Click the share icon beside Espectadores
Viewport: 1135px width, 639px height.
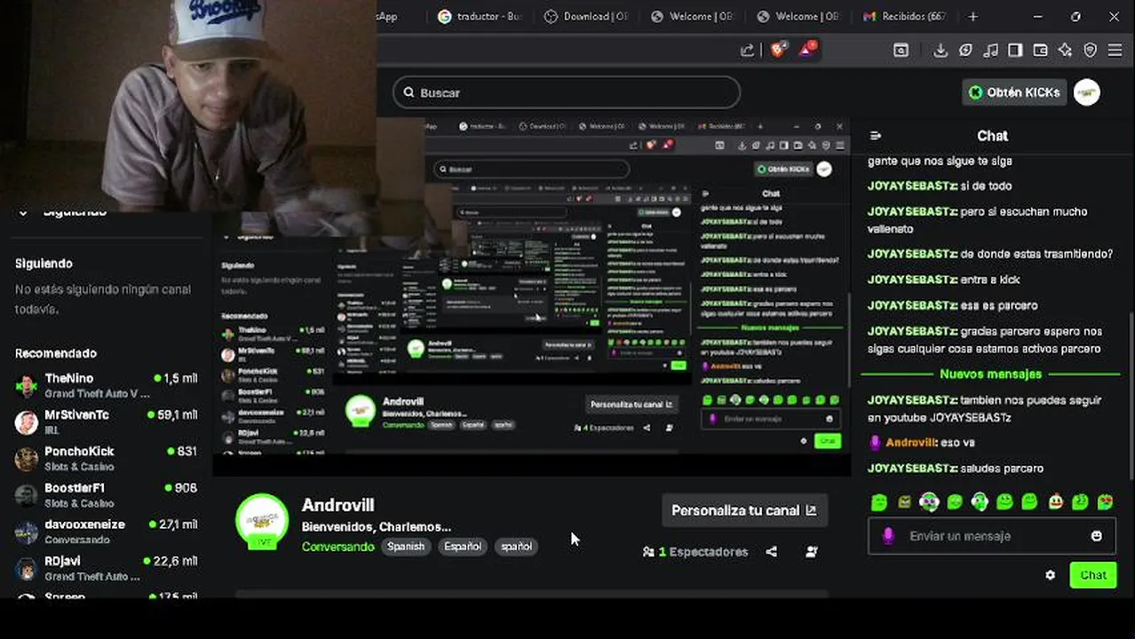(x=771, y=551)
